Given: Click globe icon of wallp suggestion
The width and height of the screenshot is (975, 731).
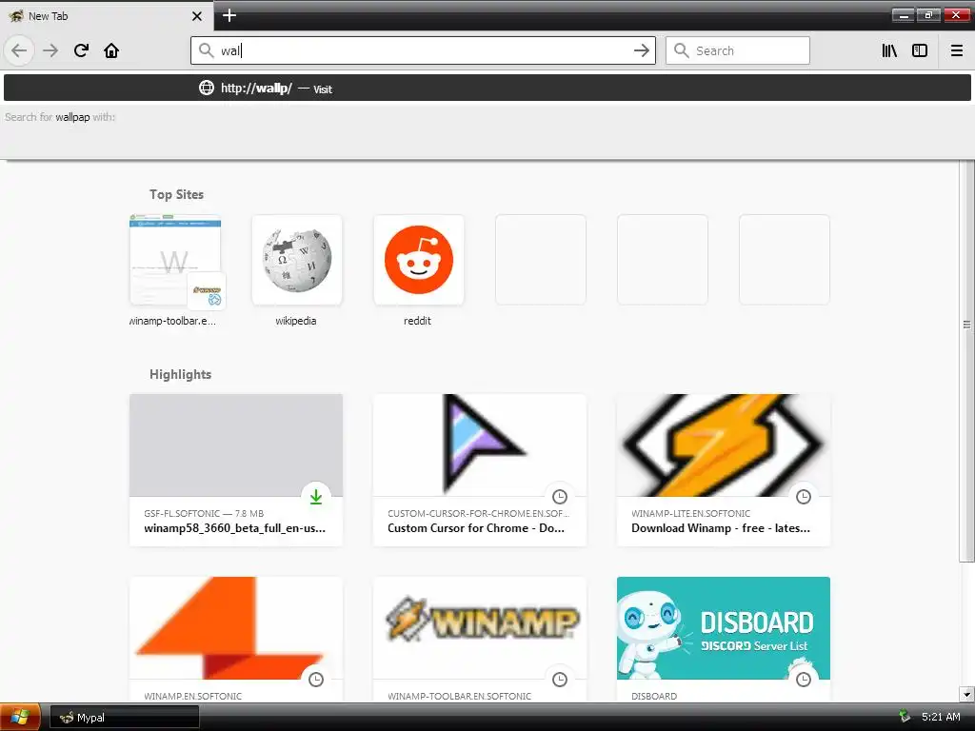Looking at the screenshot, I should [206, 89].
